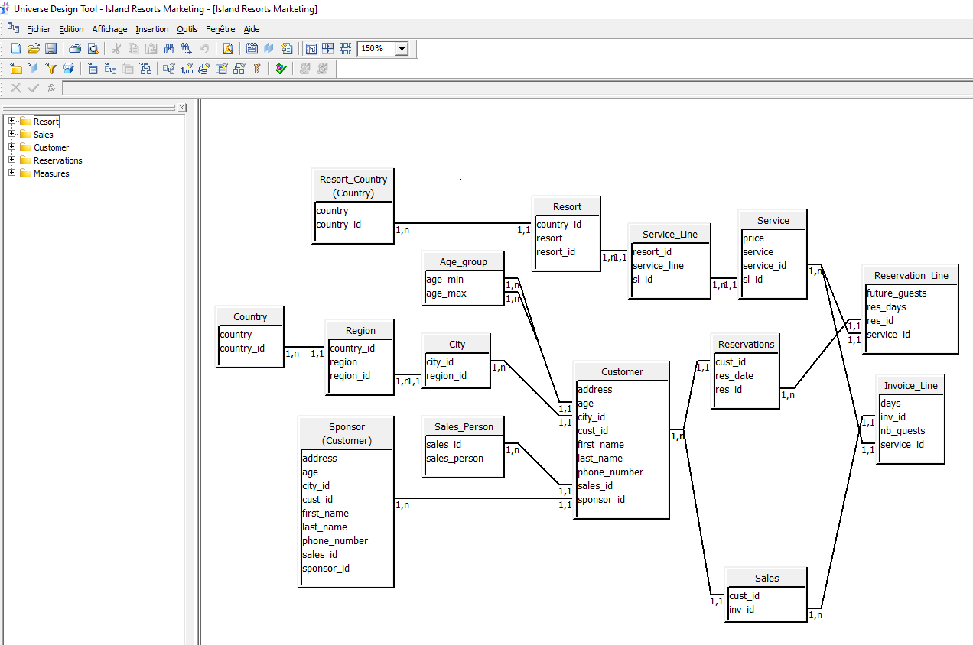Open the 150% zoom dropdown
Image resolution: width=973 pixels, height=645 pixels.
[x=402, y=49]
